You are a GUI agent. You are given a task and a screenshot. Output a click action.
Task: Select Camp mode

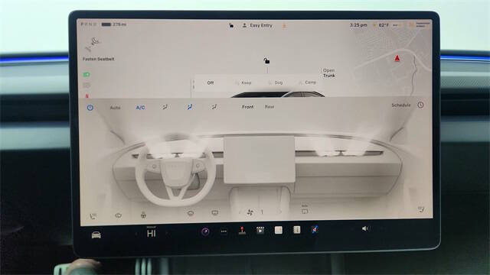pos(308,82)
